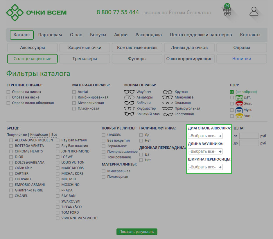The image size is (273, 239).
Task: Switch to the Оправы category tab
Action: (241, 48)
